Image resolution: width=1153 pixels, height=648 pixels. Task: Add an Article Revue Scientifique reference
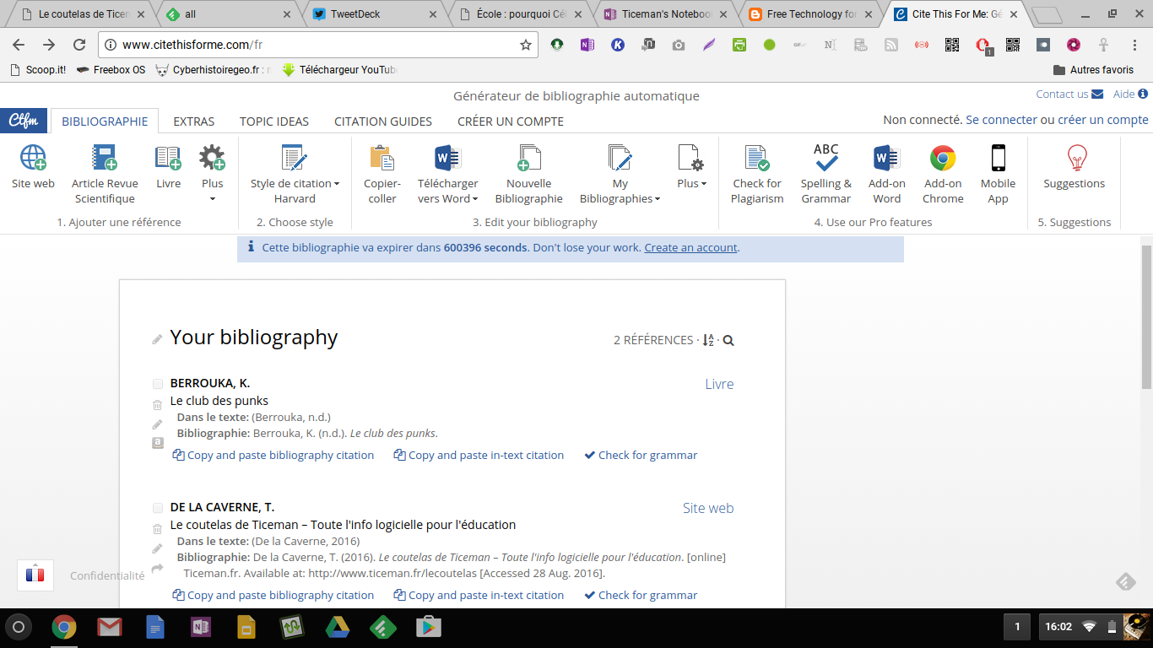(105, 175)
